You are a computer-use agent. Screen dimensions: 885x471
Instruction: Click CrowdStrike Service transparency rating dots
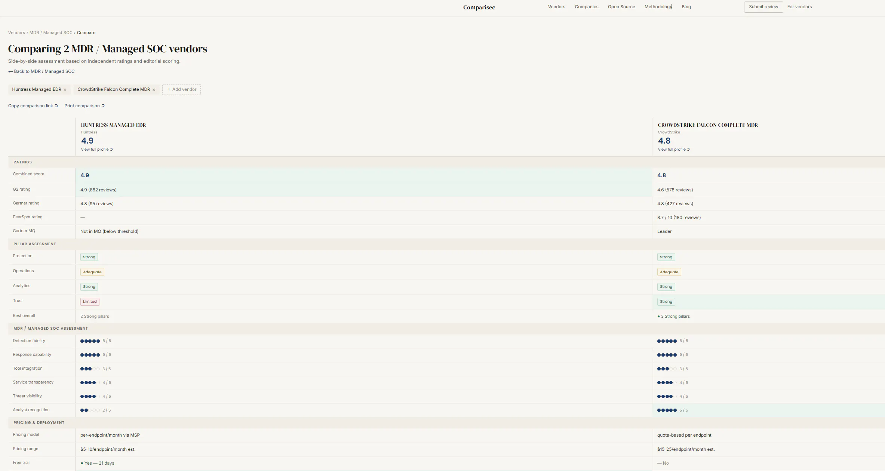click(x=667, y=383)
